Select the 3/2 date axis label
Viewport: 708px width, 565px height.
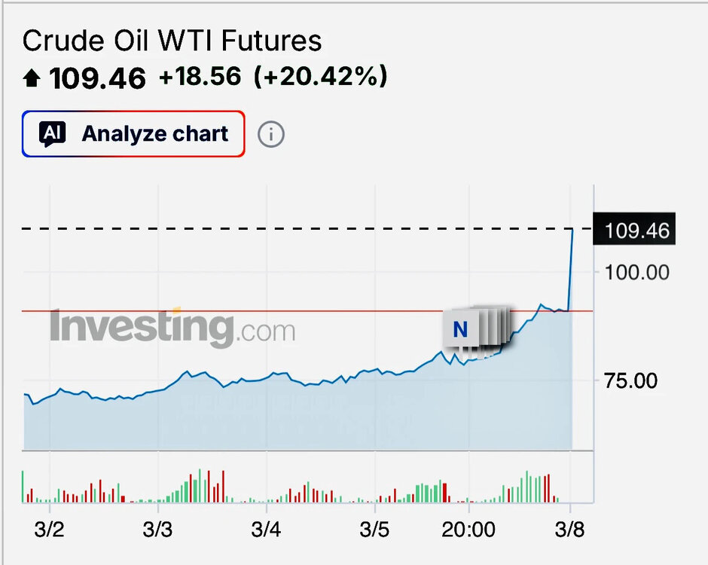[x=49, y=530]
